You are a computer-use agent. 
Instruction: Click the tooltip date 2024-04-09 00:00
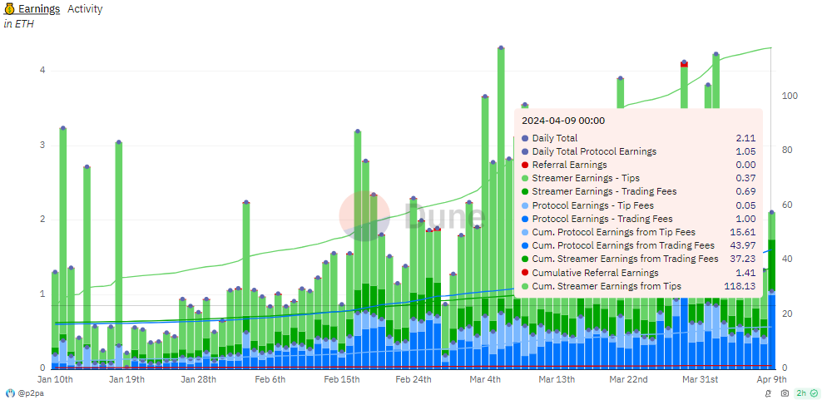tap(563, 121)
